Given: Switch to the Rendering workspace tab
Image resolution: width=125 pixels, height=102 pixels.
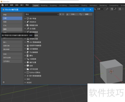Looking at the screenshot, I should (103, 5).
